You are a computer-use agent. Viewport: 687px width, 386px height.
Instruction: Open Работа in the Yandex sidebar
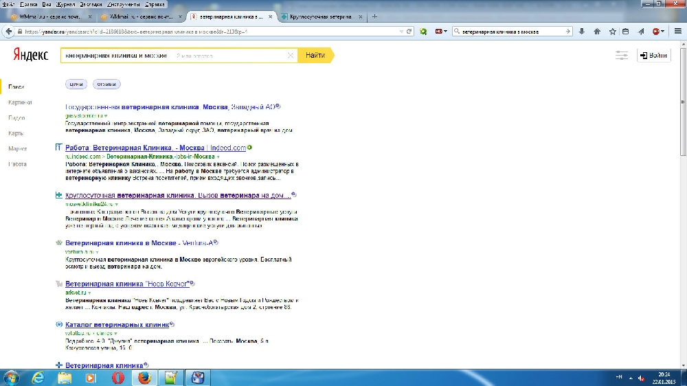pos(18,164)
